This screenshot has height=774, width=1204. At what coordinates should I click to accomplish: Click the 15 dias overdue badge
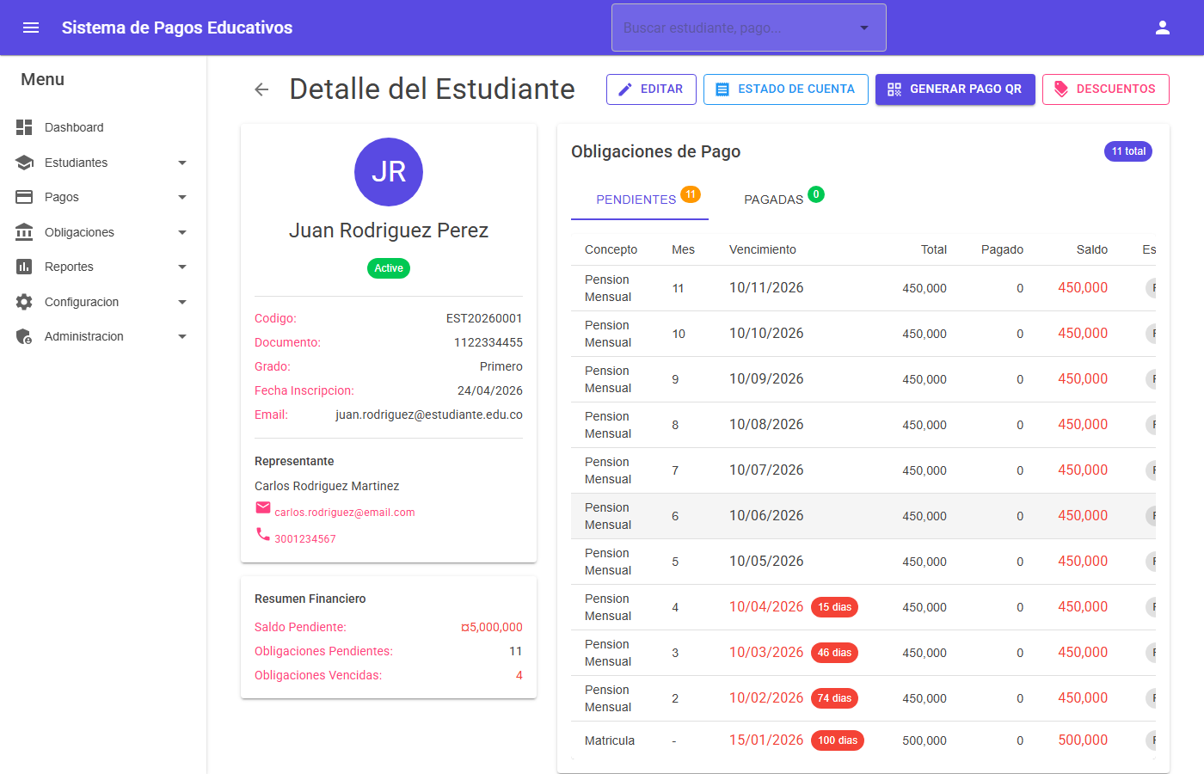[x=834, y=607]
